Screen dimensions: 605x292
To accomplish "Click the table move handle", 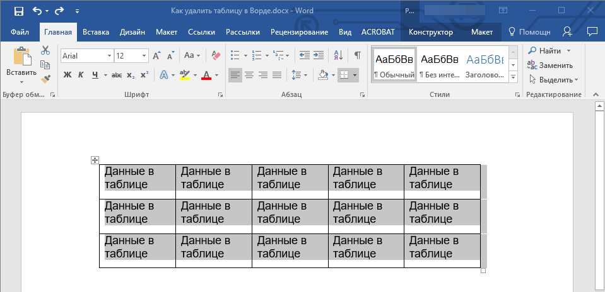I will pyautogui.click(x=95, y=160).
